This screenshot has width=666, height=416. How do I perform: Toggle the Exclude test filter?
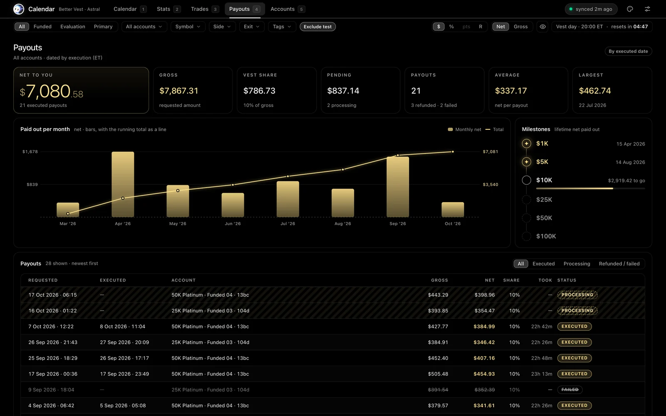tap(318, 27)
